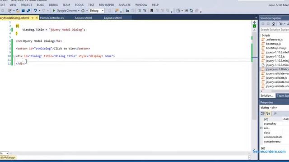Pin the jQueryModalDialog.cshtml tab

pos(33,18)
